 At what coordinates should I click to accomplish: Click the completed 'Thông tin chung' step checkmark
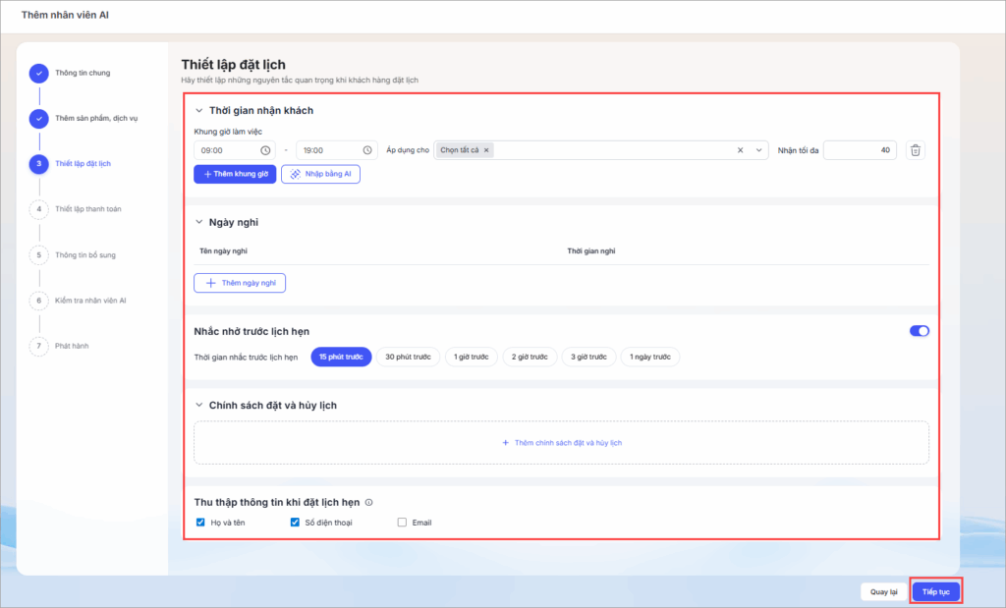pyautogui.click(x=38, y=73)
